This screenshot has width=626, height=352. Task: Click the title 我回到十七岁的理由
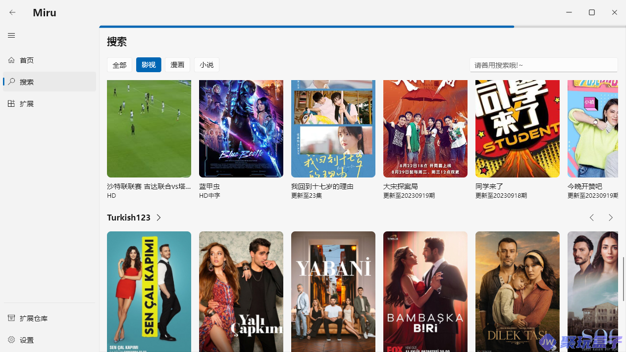click(322, 186)
